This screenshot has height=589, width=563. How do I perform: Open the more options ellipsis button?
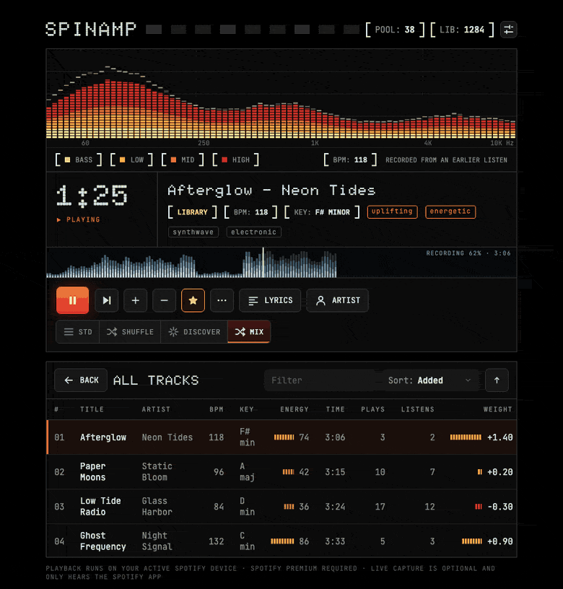coord(222,300)
